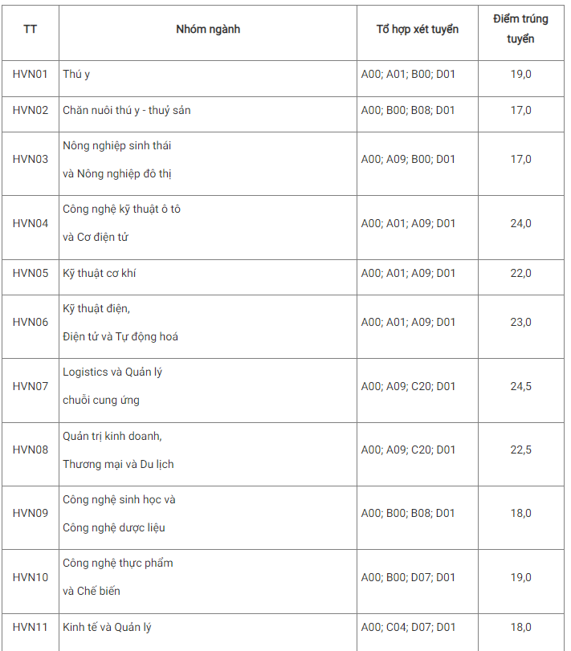Click the 22,5 score cell

(x=521, y=450)
